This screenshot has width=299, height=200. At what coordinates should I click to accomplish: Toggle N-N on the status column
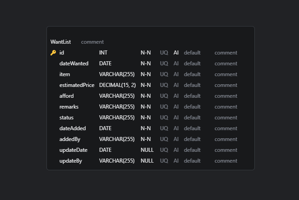[x=146, y=118]
